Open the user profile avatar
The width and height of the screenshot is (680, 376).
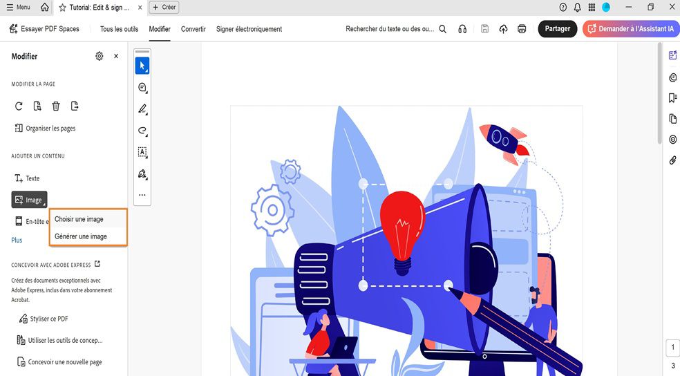606,7
